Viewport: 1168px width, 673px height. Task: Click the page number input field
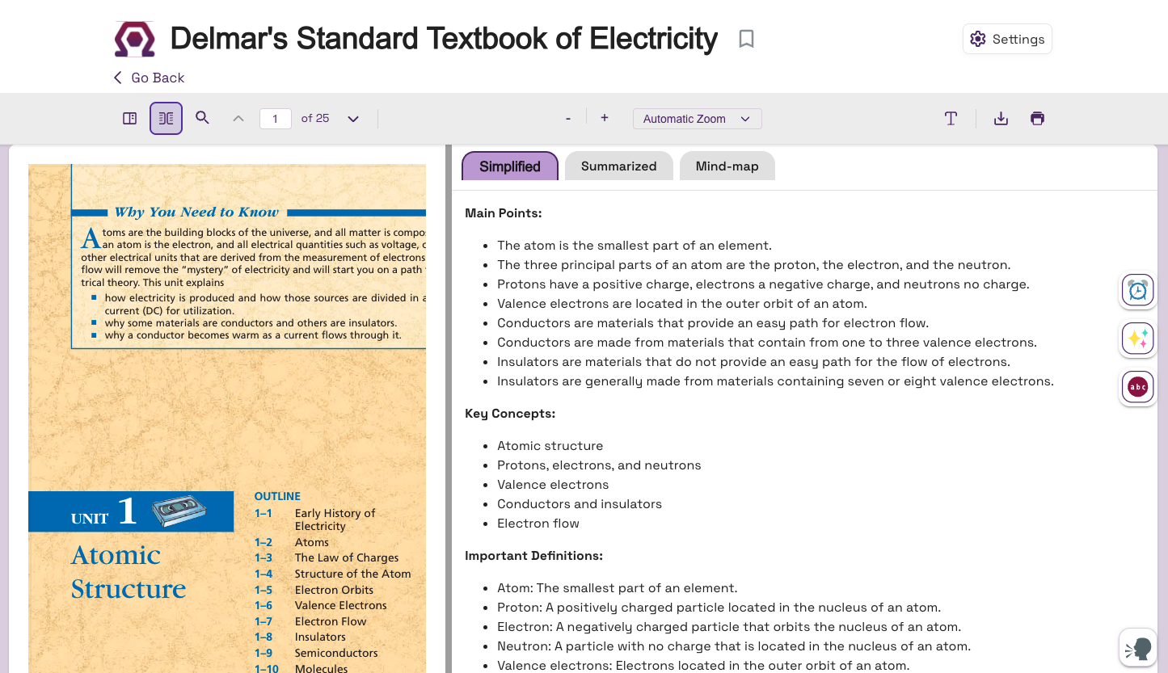[275, 119]
